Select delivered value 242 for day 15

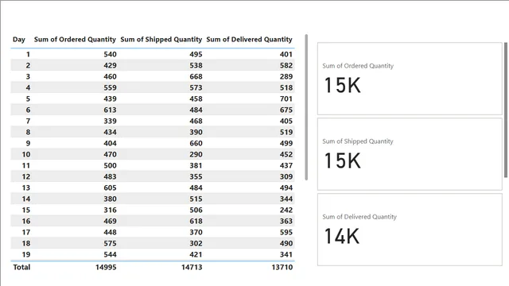pyautogui.click(x=286, y=210)
